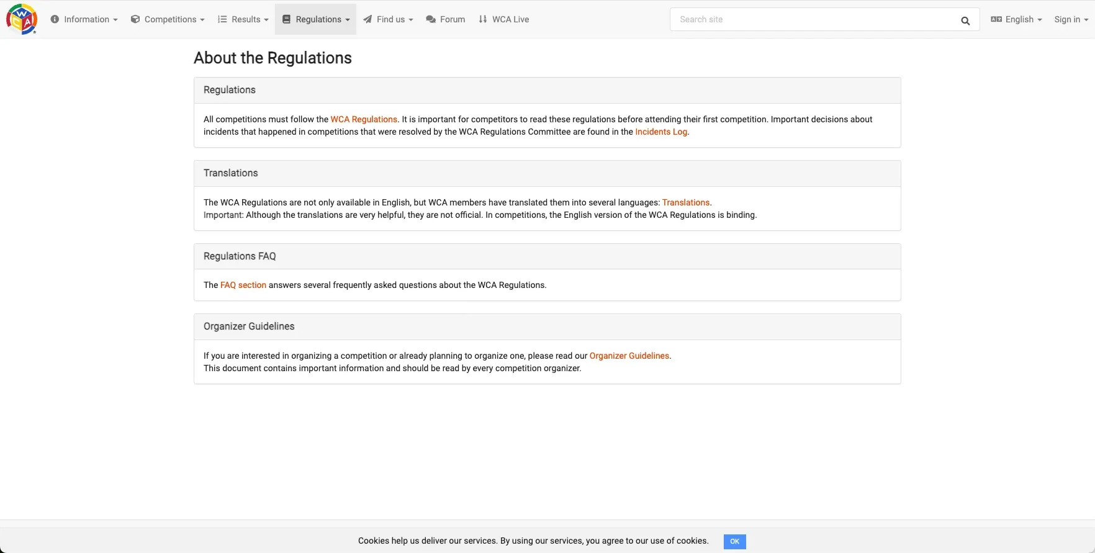
Task: Click the Results list icon
Action: [222, 19]
